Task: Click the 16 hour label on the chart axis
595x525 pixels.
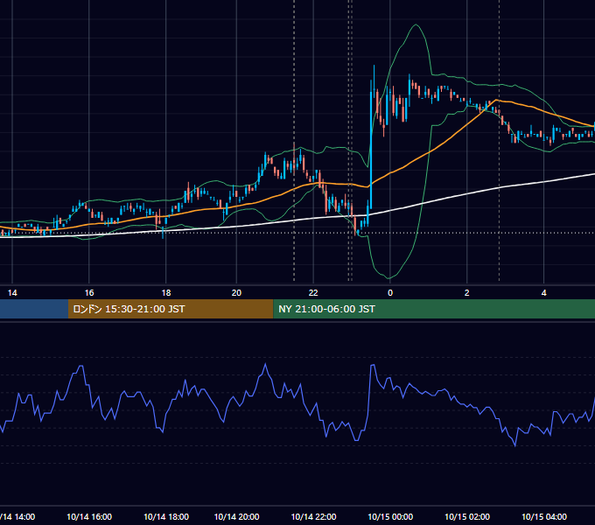Action: click(88, 293)
